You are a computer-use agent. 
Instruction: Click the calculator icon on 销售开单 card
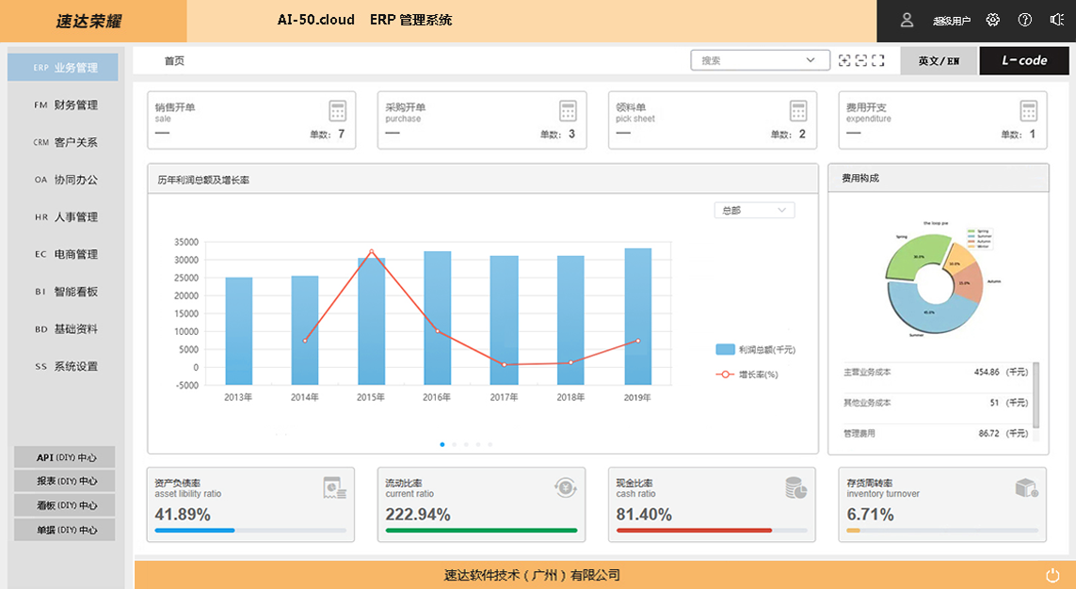[x=338, y=111]
